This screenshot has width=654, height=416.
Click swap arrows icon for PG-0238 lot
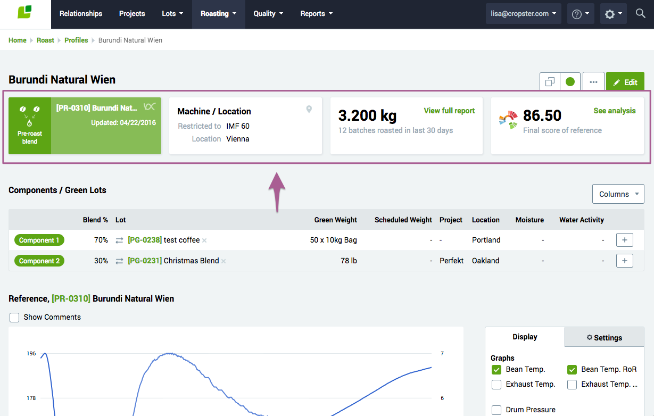(x=120, y=240)
